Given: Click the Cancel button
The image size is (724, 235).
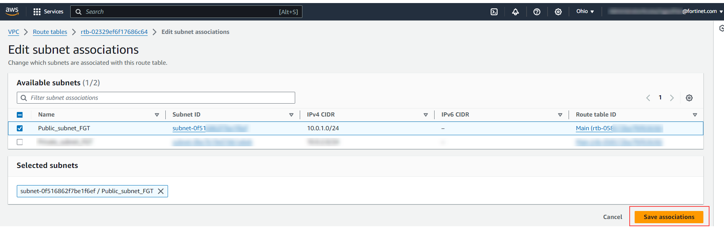Looking at the screenshot, I should pos(612,217).
